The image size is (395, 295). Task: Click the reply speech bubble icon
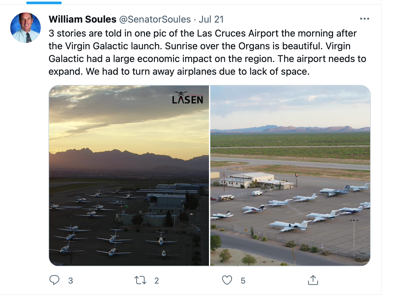click(55, 280)
